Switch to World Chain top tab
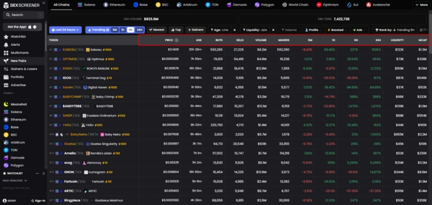Viewport: 432px width, 205px height. 296,4
